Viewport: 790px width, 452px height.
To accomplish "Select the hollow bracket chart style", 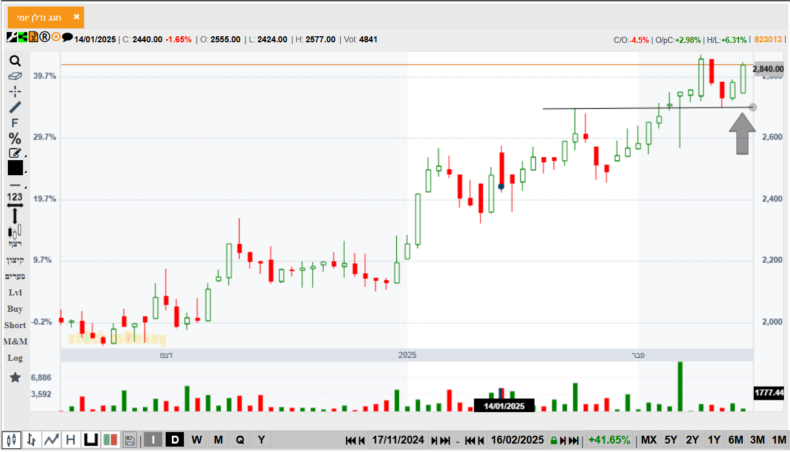I will tap(91, 440).
